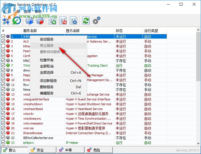The height and width of the screenshot is (154, 201).
Task: Select the vmicheartbeat service name
Action: tap(33, 109)
